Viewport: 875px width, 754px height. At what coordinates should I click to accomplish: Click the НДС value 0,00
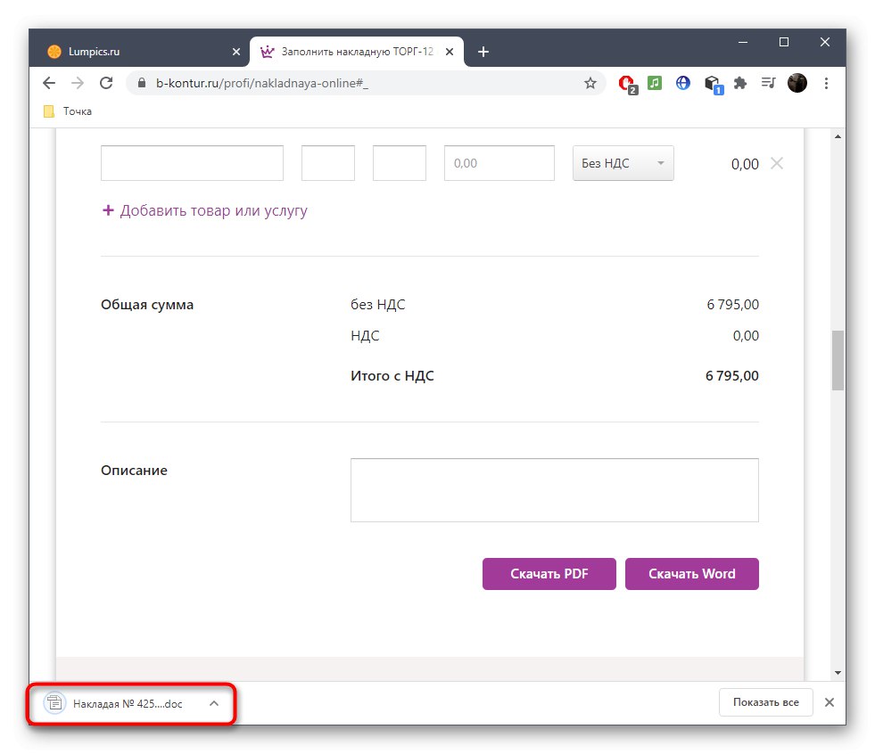click(x=746, y=336)
